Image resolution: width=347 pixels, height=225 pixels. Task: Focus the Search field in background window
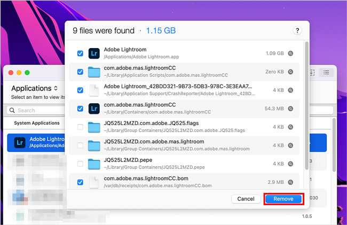pos(36,110)
